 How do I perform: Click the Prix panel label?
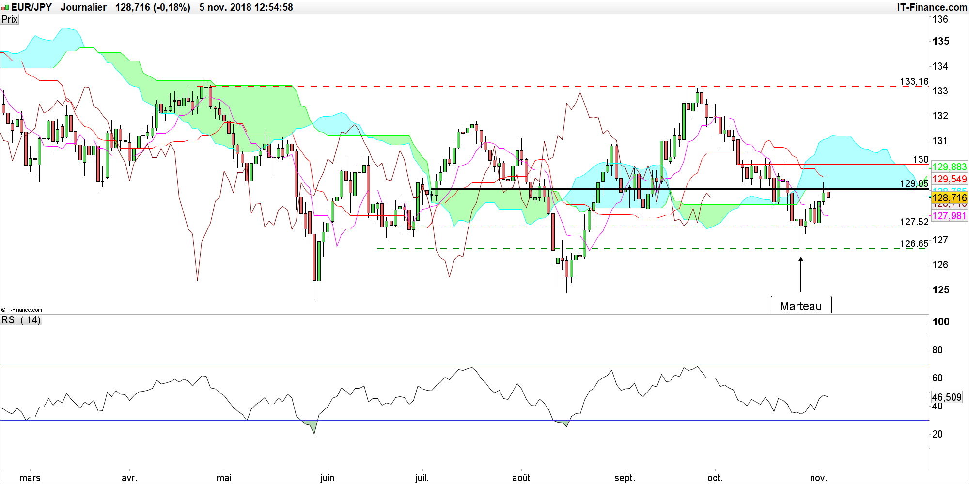pos(10,19)
